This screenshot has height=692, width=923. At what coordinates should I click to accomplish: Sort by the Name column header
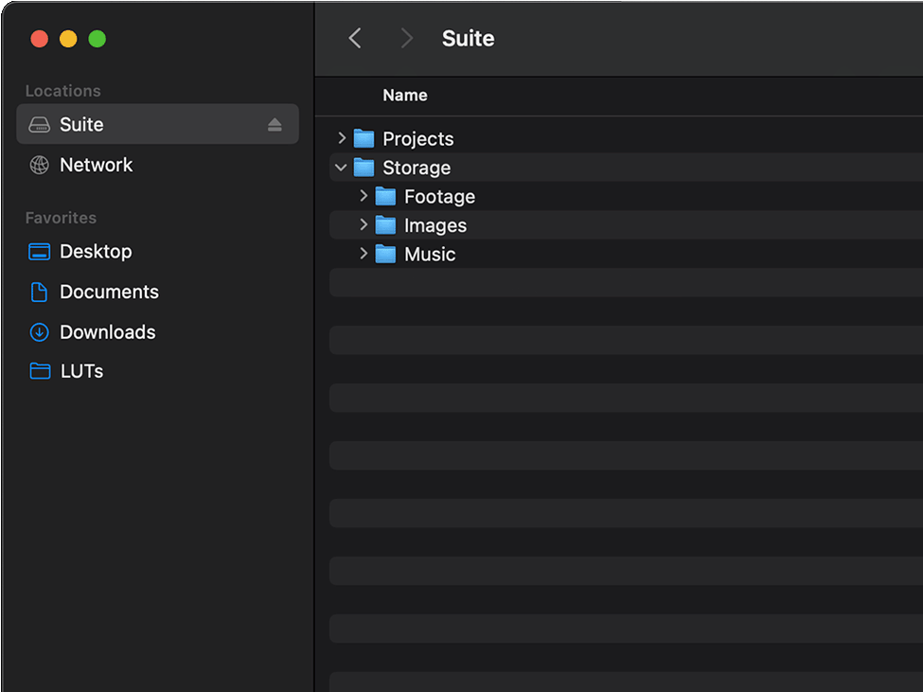[x=404, y=96]
